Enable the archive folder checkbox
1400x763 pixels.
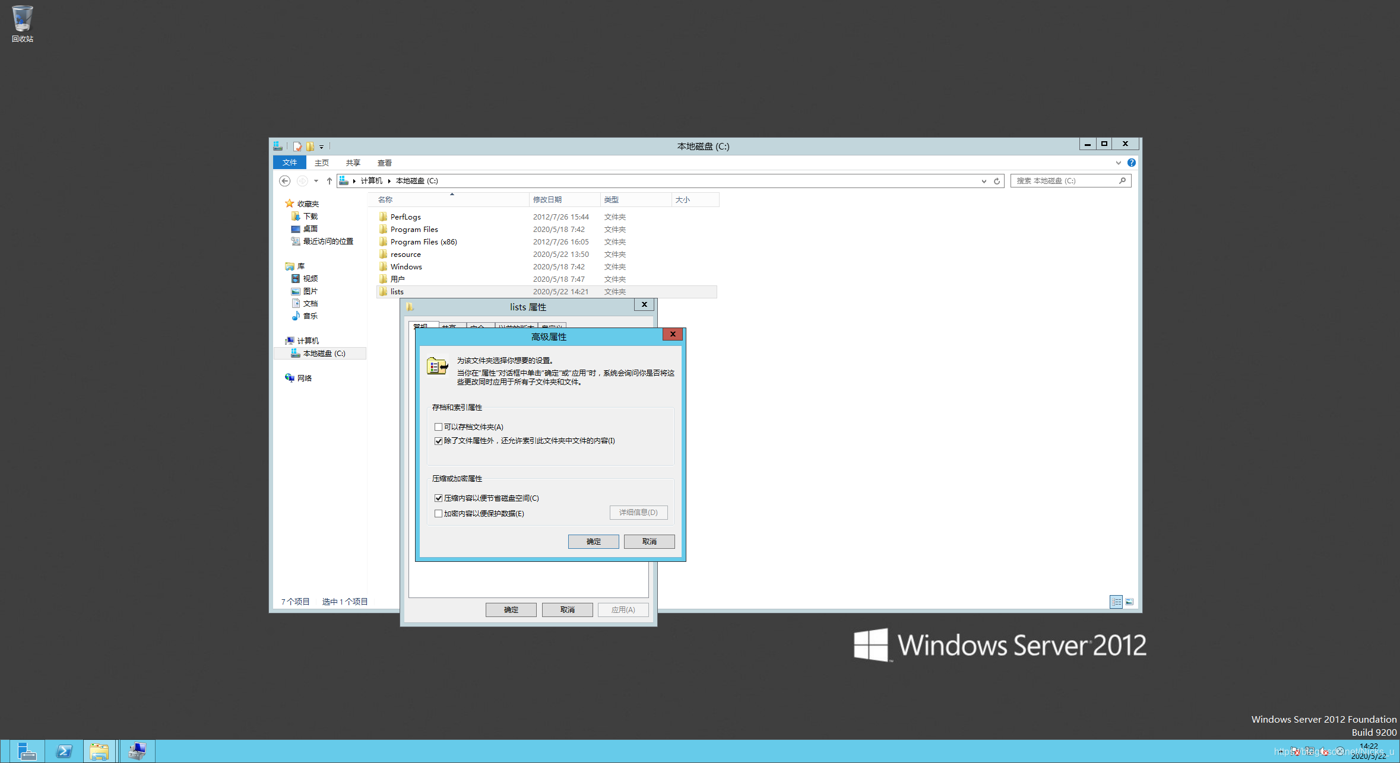[x=438, y=427]
